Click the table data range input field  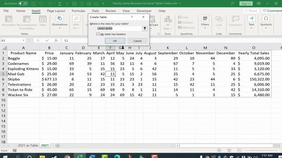pos(119,29)
